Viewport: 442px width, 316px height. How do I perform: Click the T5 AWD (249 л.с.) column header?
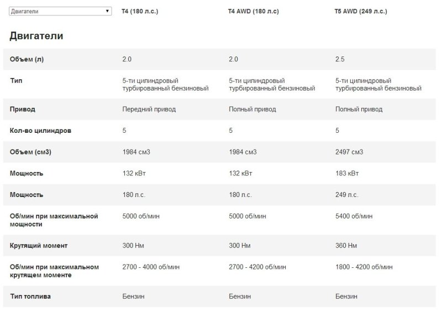(361, 11)
